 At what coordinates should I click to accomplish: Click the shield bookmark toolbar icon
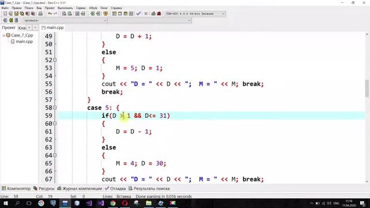(105, 14)
